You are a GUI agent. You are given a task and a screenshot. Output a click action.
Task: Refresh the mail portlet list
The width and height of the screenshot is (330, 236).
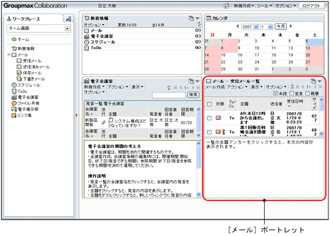[x=292, y=87]
